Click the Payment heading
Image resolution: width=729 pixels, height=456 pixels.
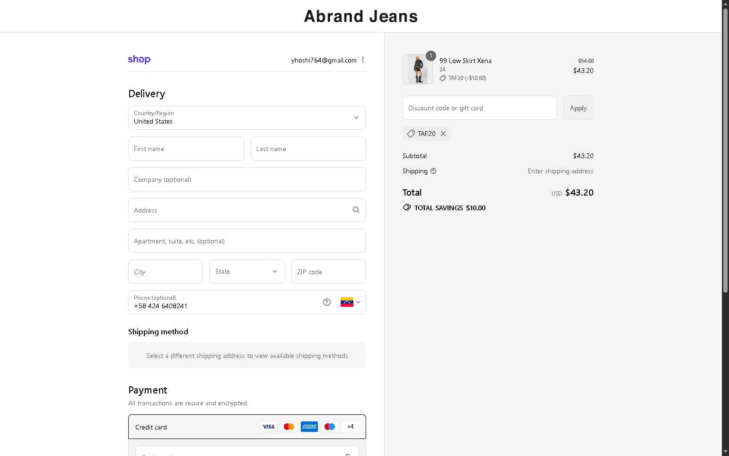pyautogui.click(x=148, y=390)
